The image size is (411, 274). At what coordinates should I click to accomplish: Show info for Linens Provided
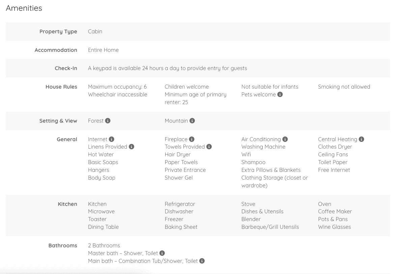pos(131,147)
